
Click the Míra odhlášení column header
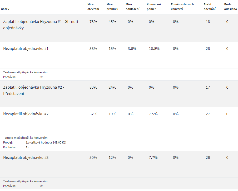132,7
